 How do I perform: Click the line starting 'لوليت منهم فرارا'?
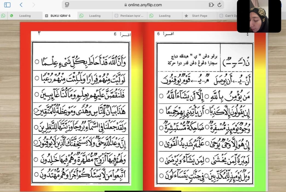point(81,78)
